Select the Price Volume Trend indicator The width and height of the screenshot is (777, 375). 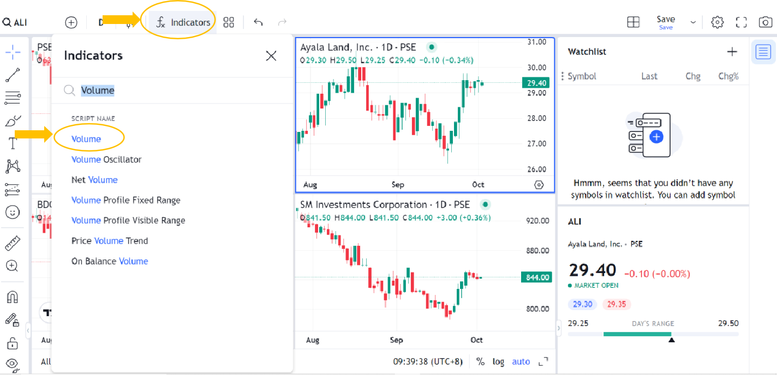pyautogui.click(x=110, y=241)
